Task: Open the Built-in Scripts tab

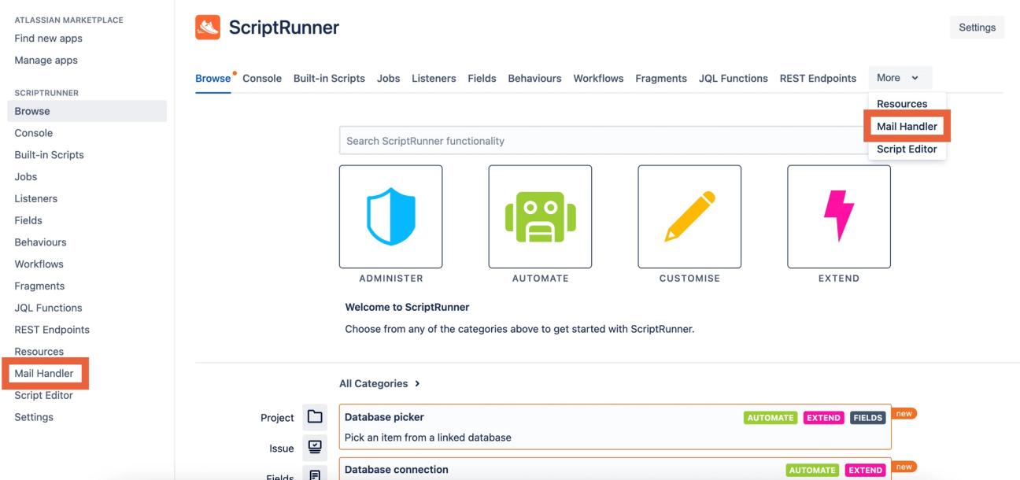Action: 329,78
